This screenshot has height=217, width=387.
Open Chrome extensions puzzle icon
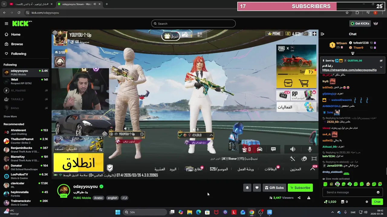(x=357, y=13)
